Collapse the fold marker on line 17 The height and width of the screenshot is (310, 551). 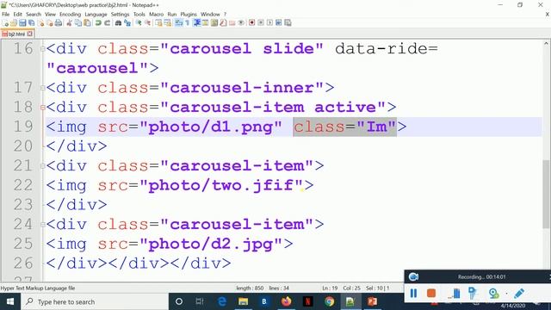(x=42, y=88)
